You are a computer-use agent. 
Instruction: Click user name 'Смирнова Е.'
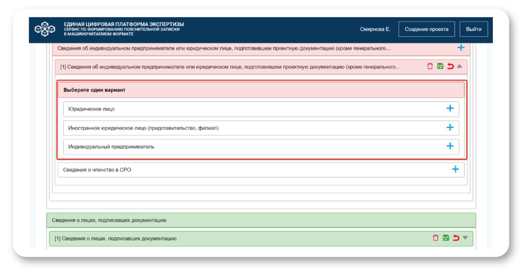pos(375,29)
